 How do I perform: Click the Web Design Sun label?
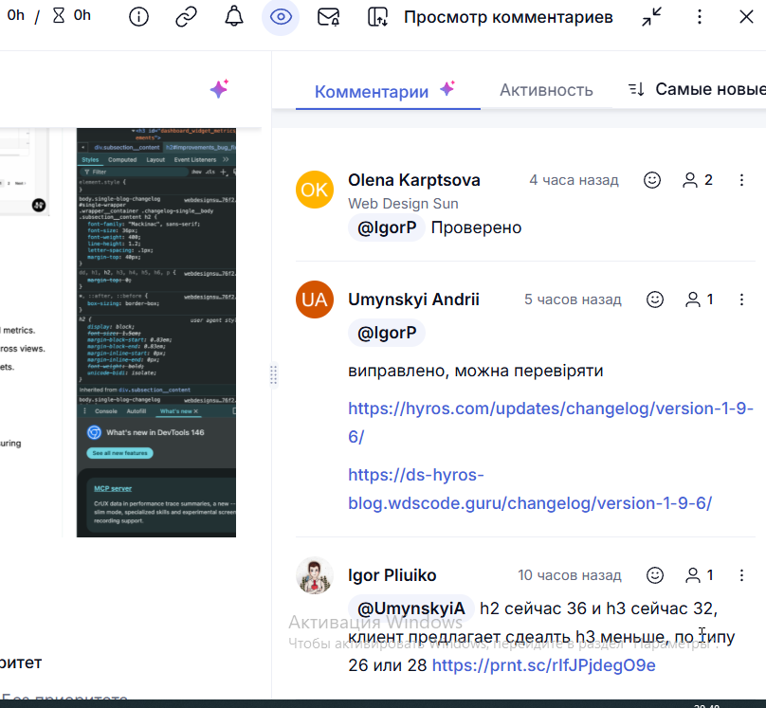403,203
